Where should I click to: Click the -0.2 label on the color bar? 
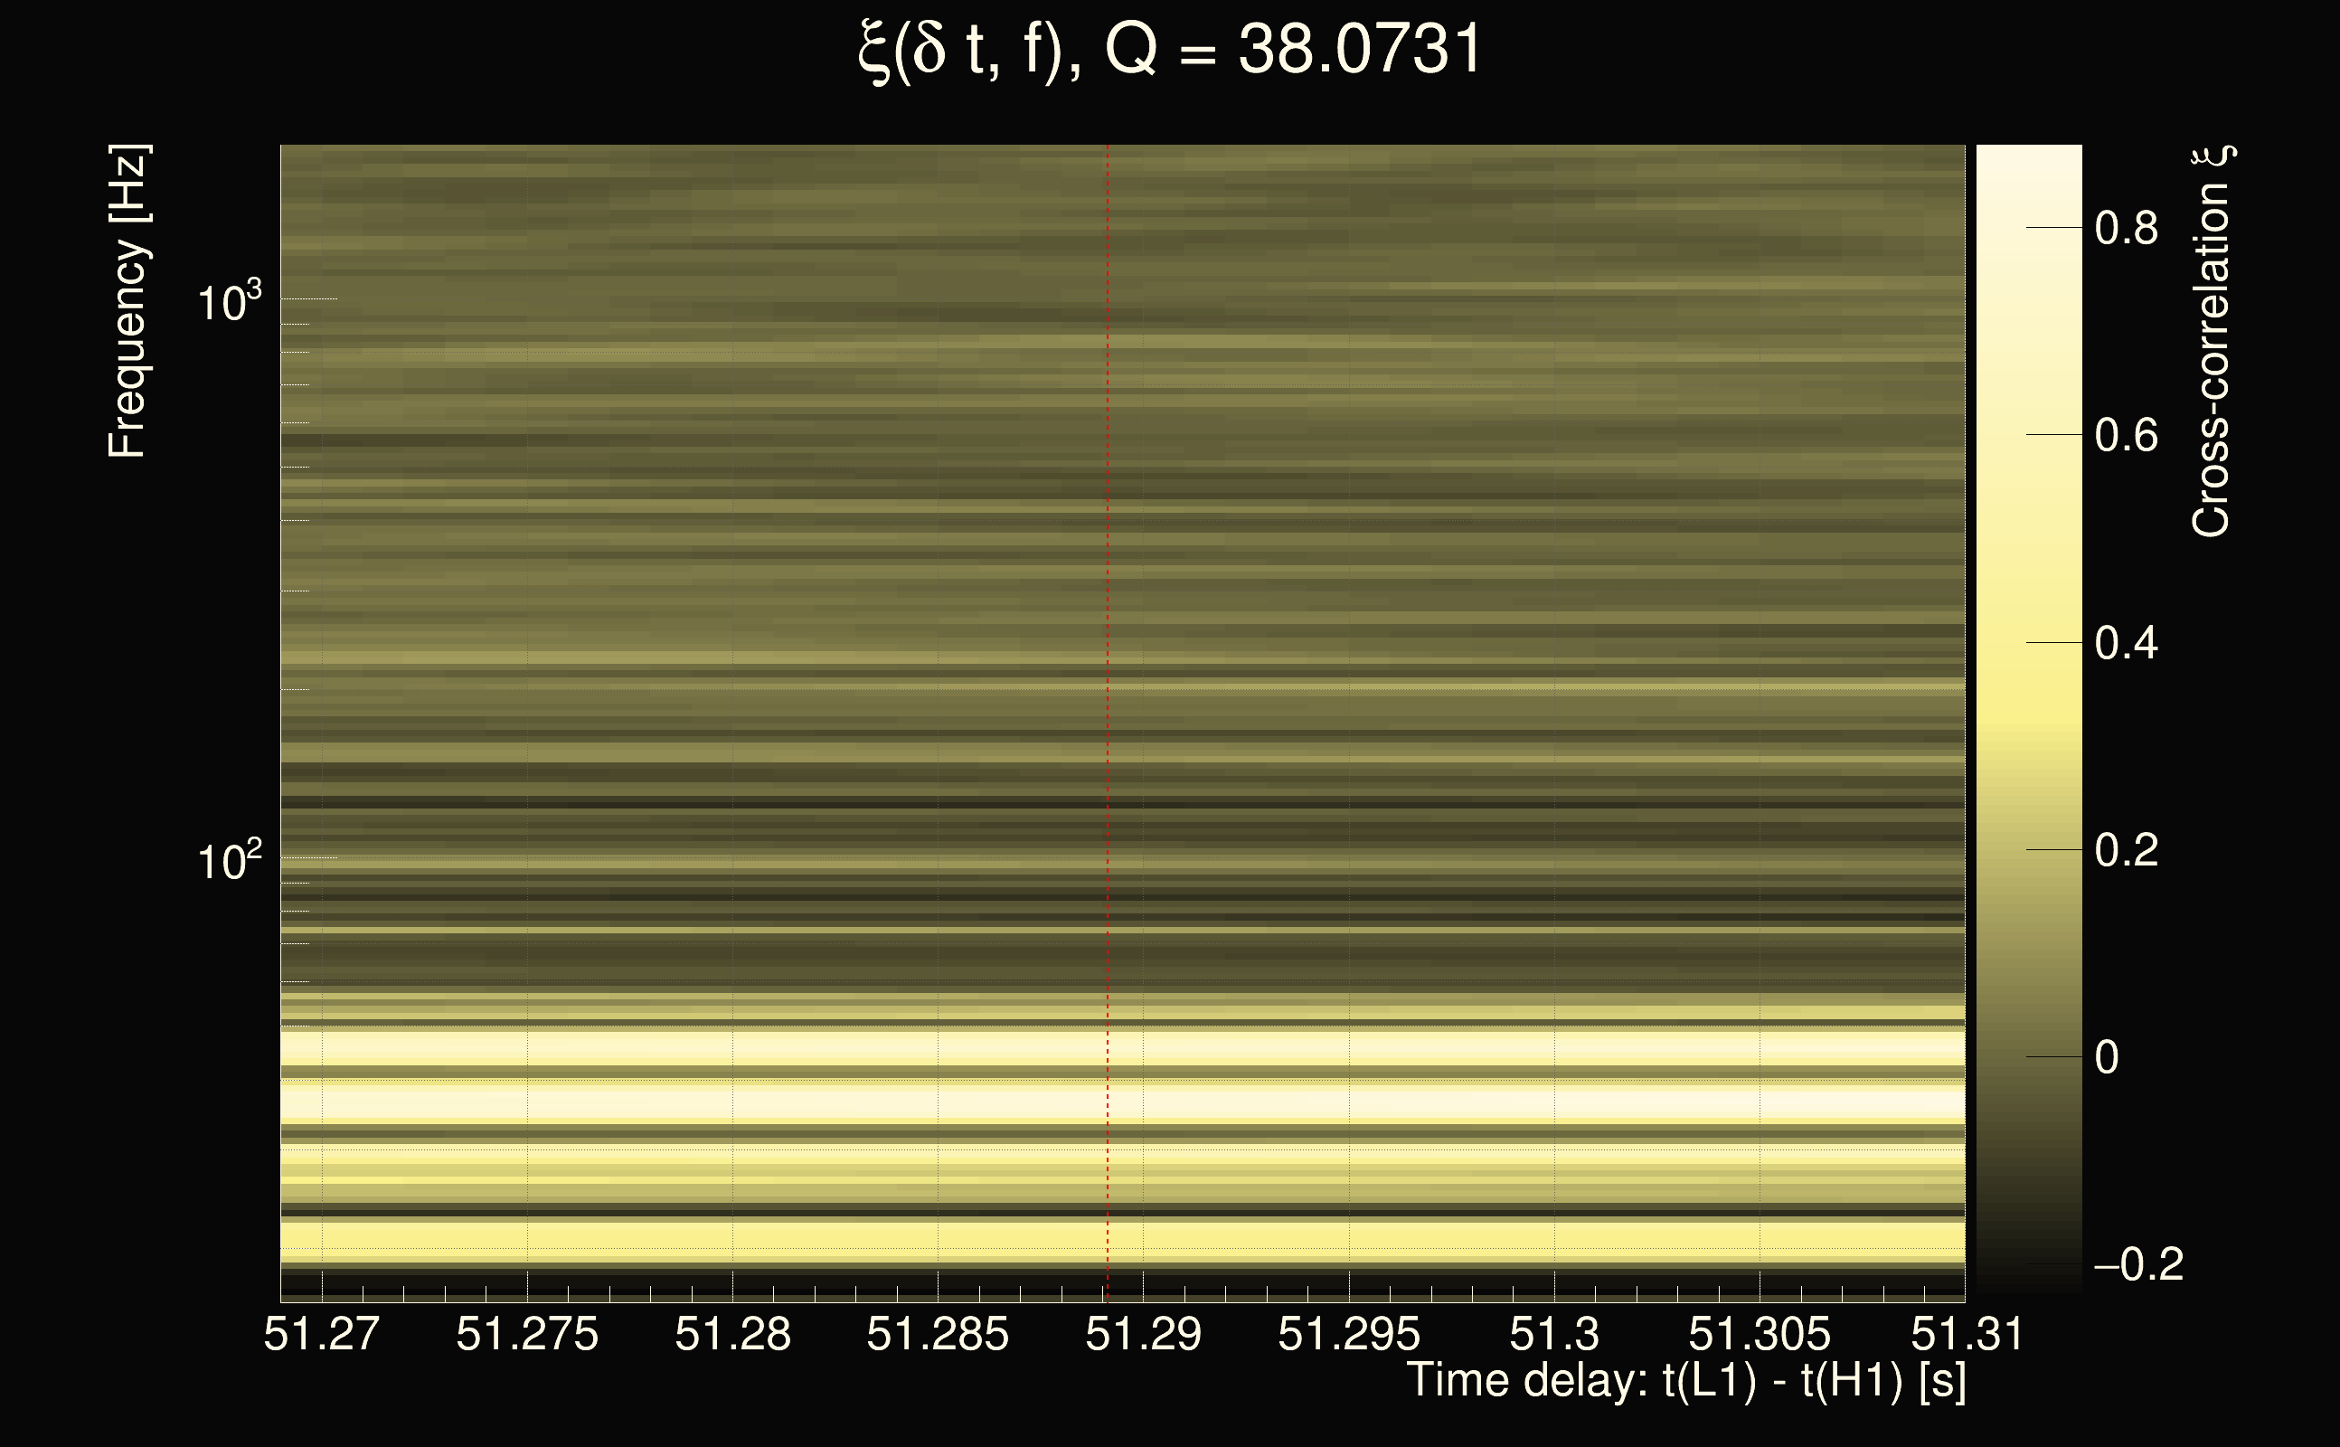click(2139, 1265)
